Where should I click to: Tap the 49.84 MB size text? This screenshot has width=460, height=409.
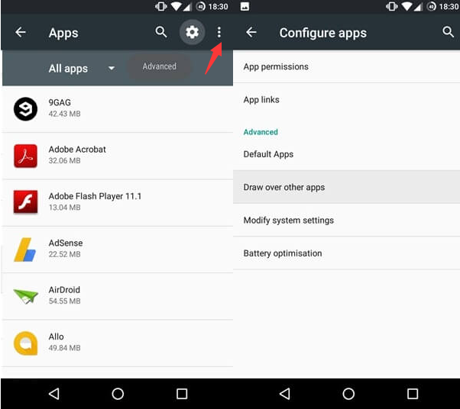[64, 348]
